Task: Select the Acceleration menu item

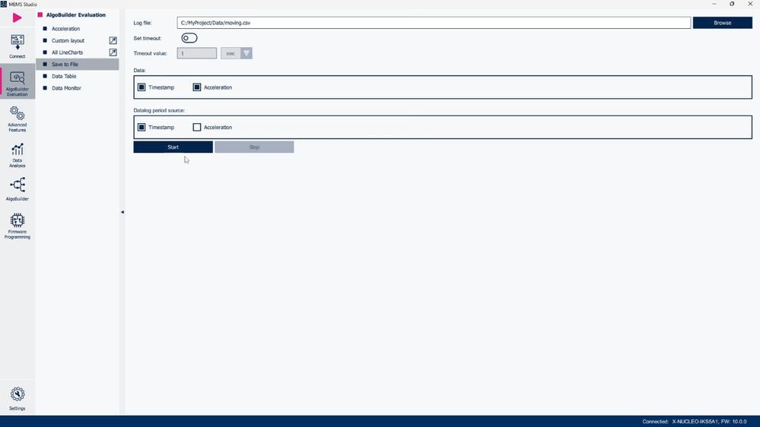Action: [77, 29]
